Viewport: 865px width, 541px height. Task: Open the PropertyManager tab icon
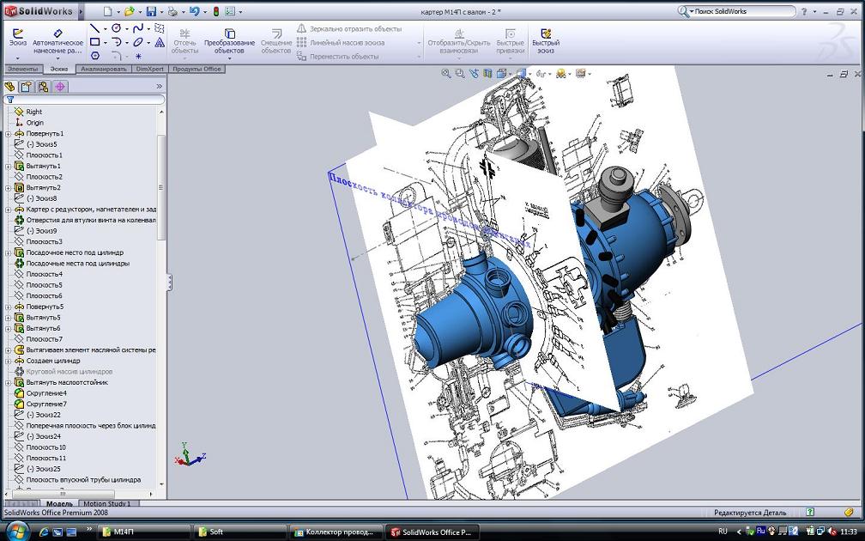point(26,87)
